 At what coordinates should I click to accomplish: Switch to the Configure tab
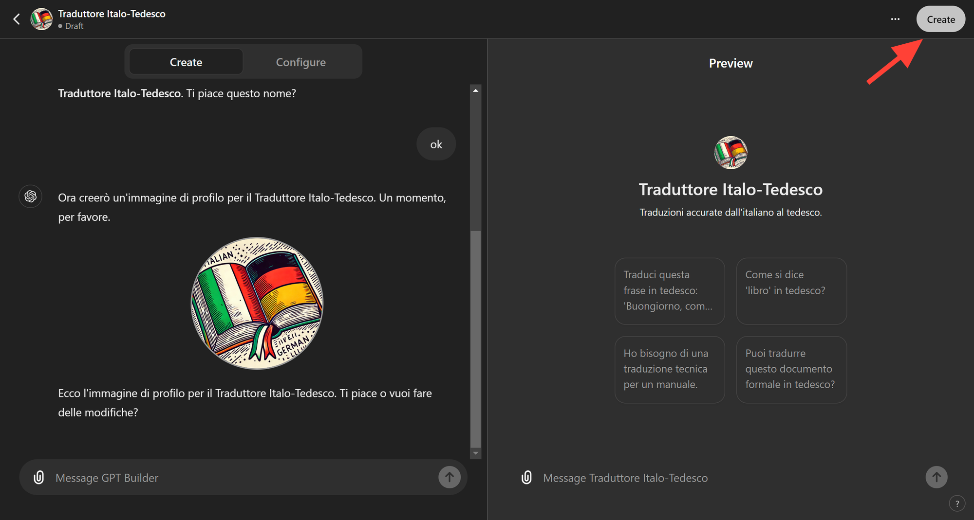pyautogui.click(x=300, y=62)
